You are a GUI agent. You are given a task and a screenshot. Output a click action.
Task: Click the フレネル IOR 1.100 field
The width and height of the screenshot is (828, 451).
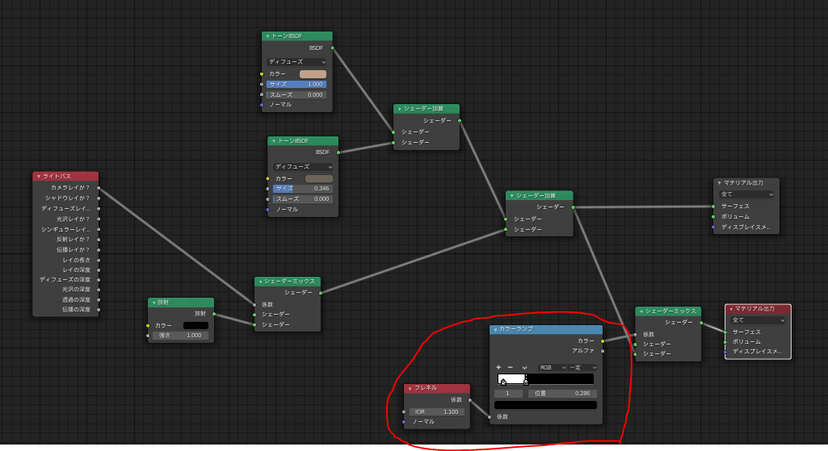tap(437, 412)
